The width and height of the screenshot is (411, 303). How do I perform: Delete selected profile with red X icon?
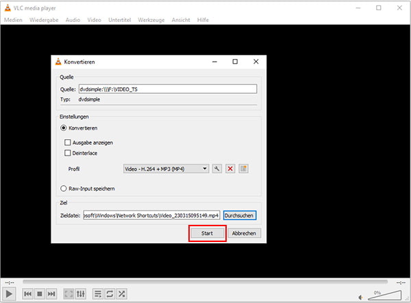pyautogui.click(x=230, y=169)
